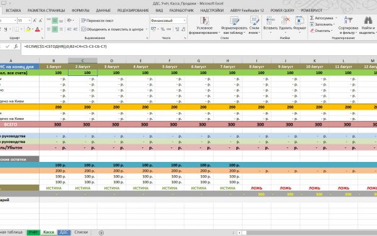This screenshot has width=377, height=236.
Task: Open Найти и выделить binoculars menu
Action: (x=368, y=26)
